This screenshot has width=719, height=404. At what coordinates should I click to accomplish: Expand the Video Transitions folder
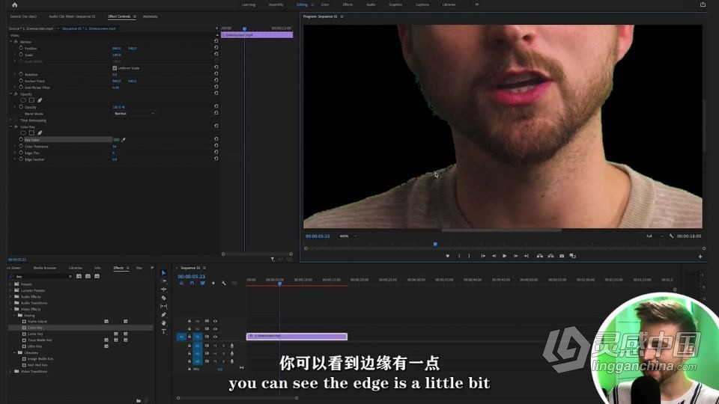coord(10,372)
